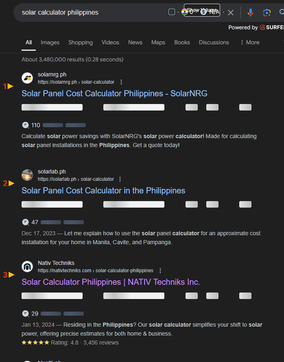Click the solarlab.ph site favicon

coord(27,175)
